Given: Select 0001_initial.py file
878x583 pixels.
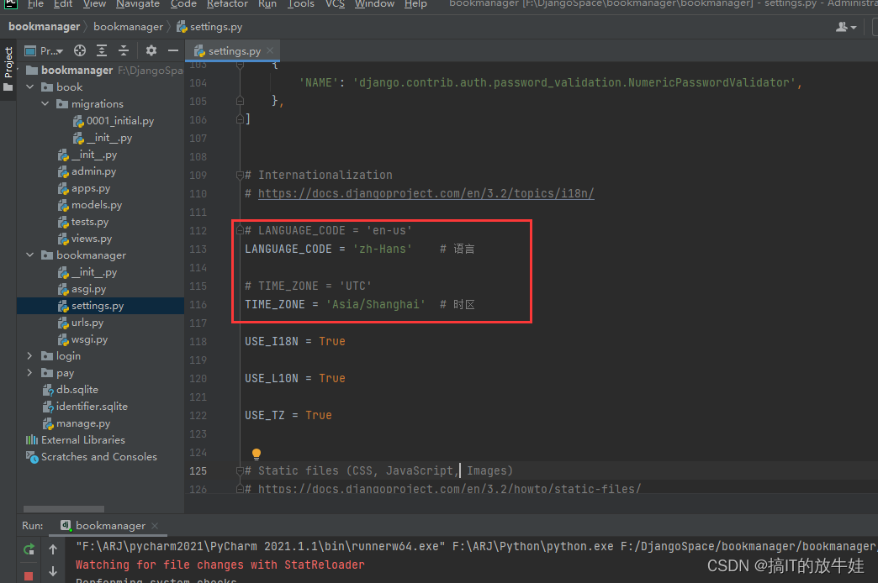Looking at the screenshot, I should (x=113, y=121).
